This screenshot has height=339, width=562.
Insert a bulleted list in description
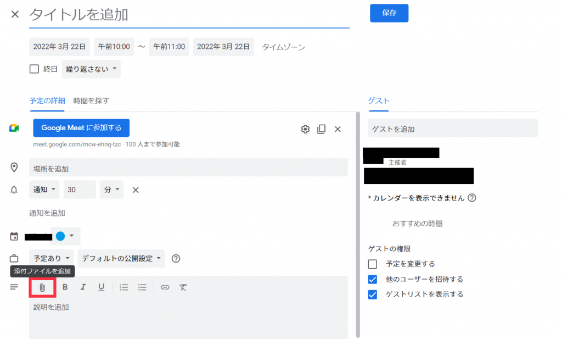[x=142, y=287]
